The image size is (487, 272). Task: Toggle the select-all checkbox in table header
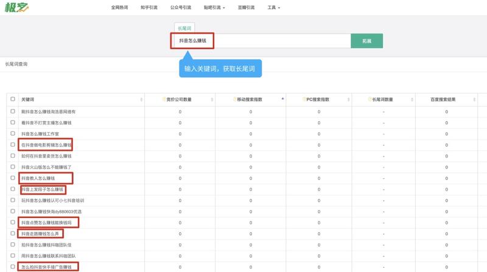coord(13,99)
